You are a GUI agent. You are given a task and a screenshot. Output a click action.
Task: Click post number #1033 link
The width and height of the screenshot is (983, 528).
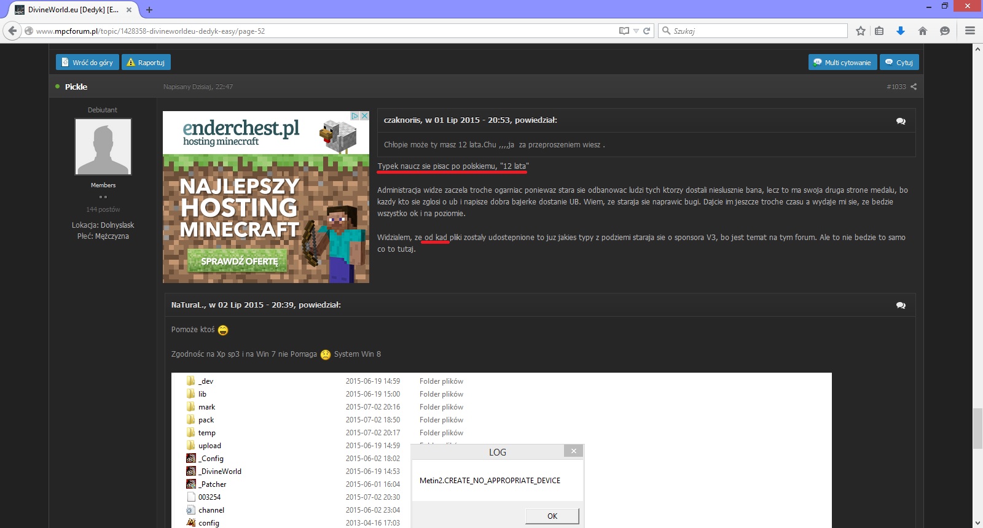[896, 87]
